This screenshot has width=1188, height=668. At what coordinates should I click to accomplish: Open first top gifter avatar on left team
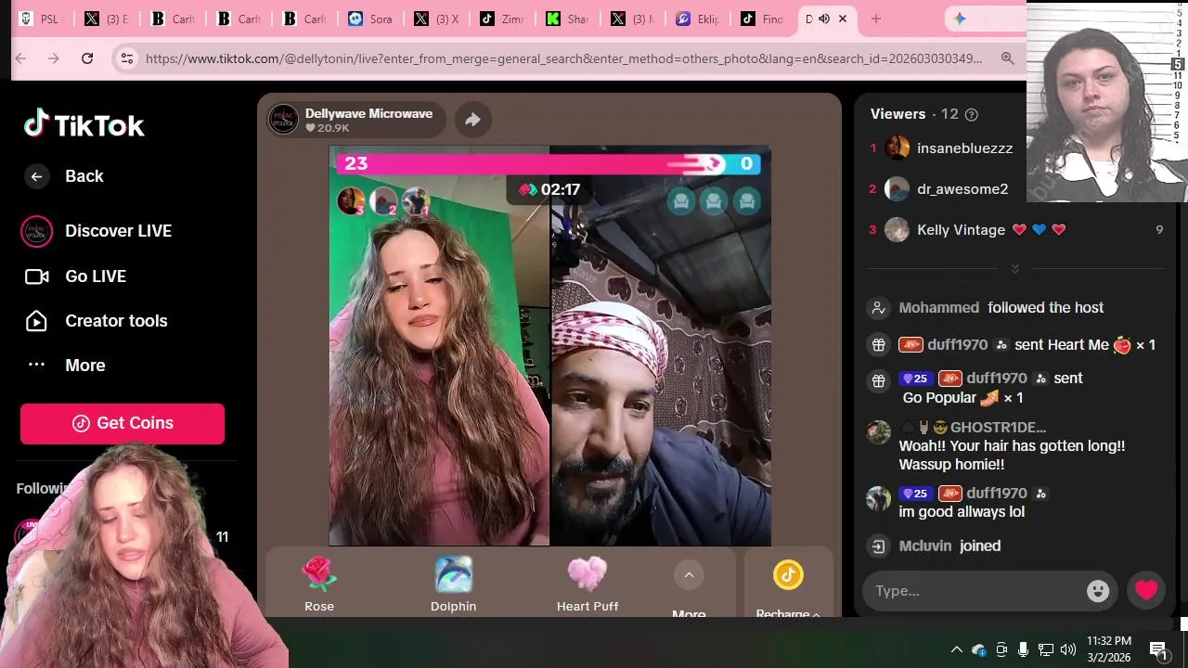pyautogui.click(x=351, y=200)
